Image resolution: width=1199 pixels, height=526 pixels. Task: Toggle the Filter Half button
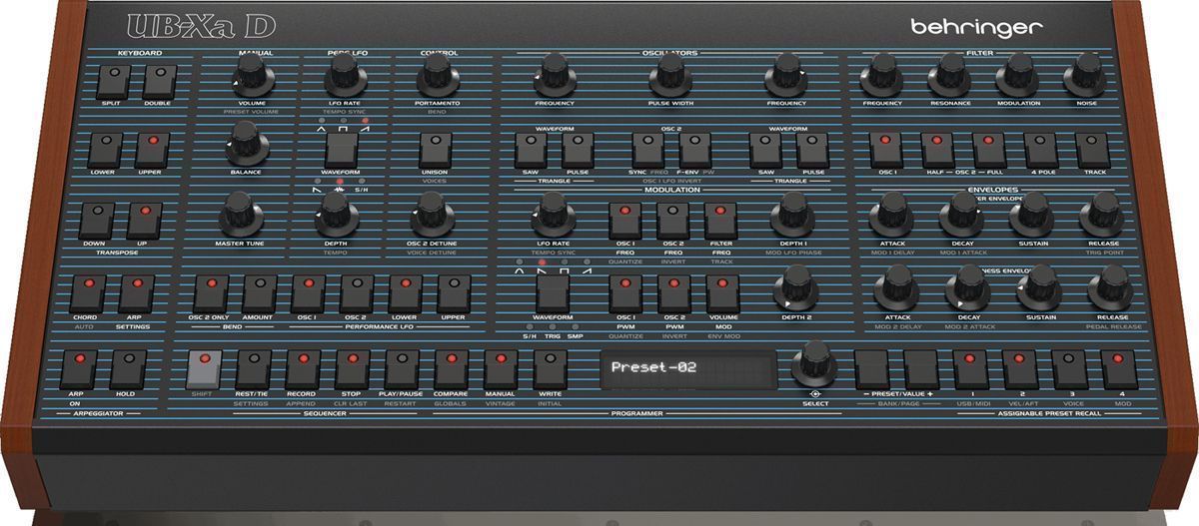[937, 151]
